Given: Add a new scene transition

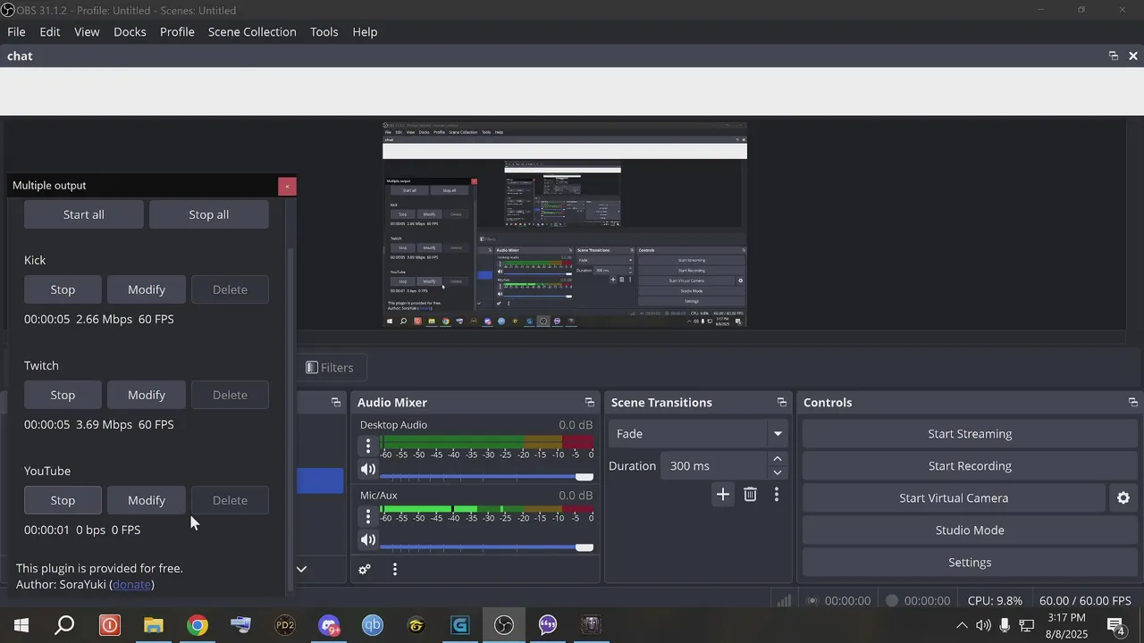Looking at the screenshot, I should pos(723,494).
